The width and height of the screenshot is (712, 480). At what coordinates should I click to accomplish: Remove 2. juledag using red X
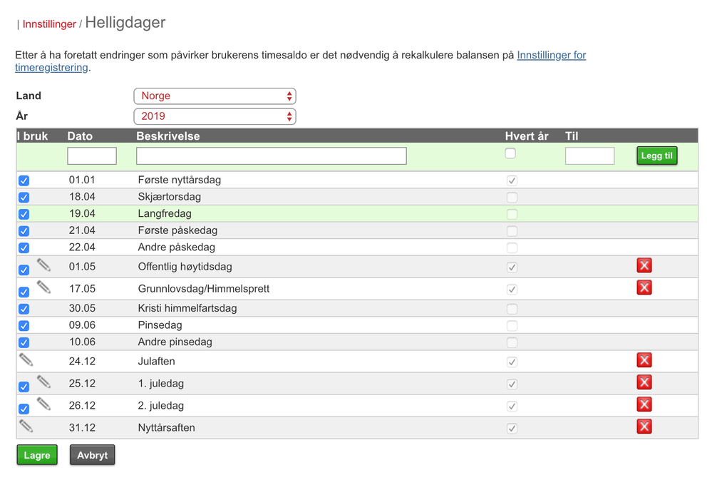(x=644, y=404)
